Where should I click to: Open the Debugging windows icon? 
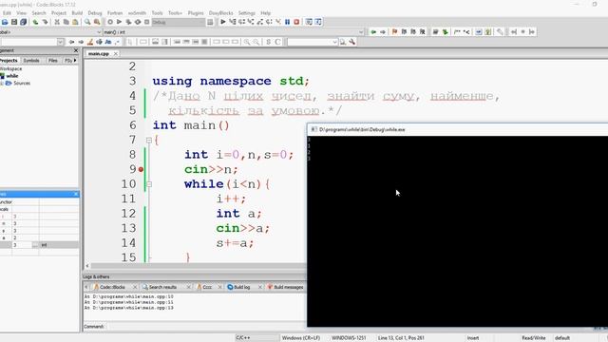[x=309, y=22]
